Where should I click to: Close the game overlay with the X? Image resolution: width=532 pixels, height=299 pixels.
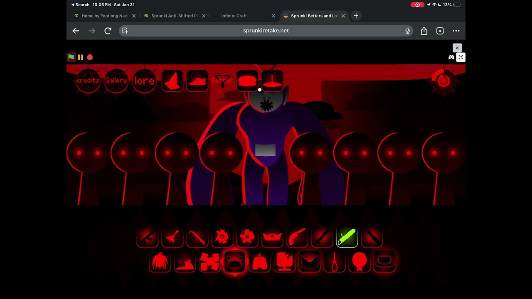click(x=457, y=48)
